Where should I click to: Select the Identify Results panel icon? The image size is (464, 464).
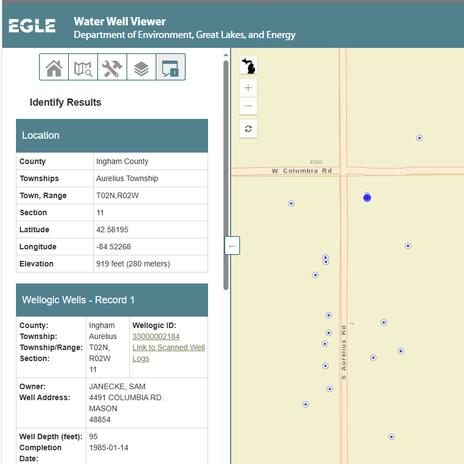[171, 68]
